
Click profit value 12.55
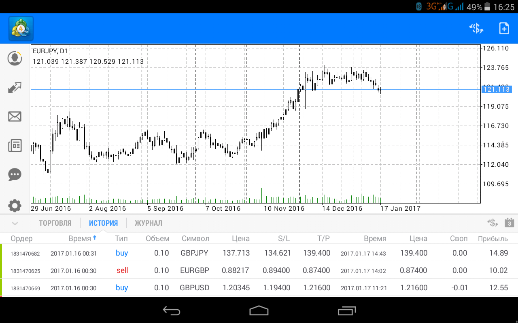coord(498,288)
